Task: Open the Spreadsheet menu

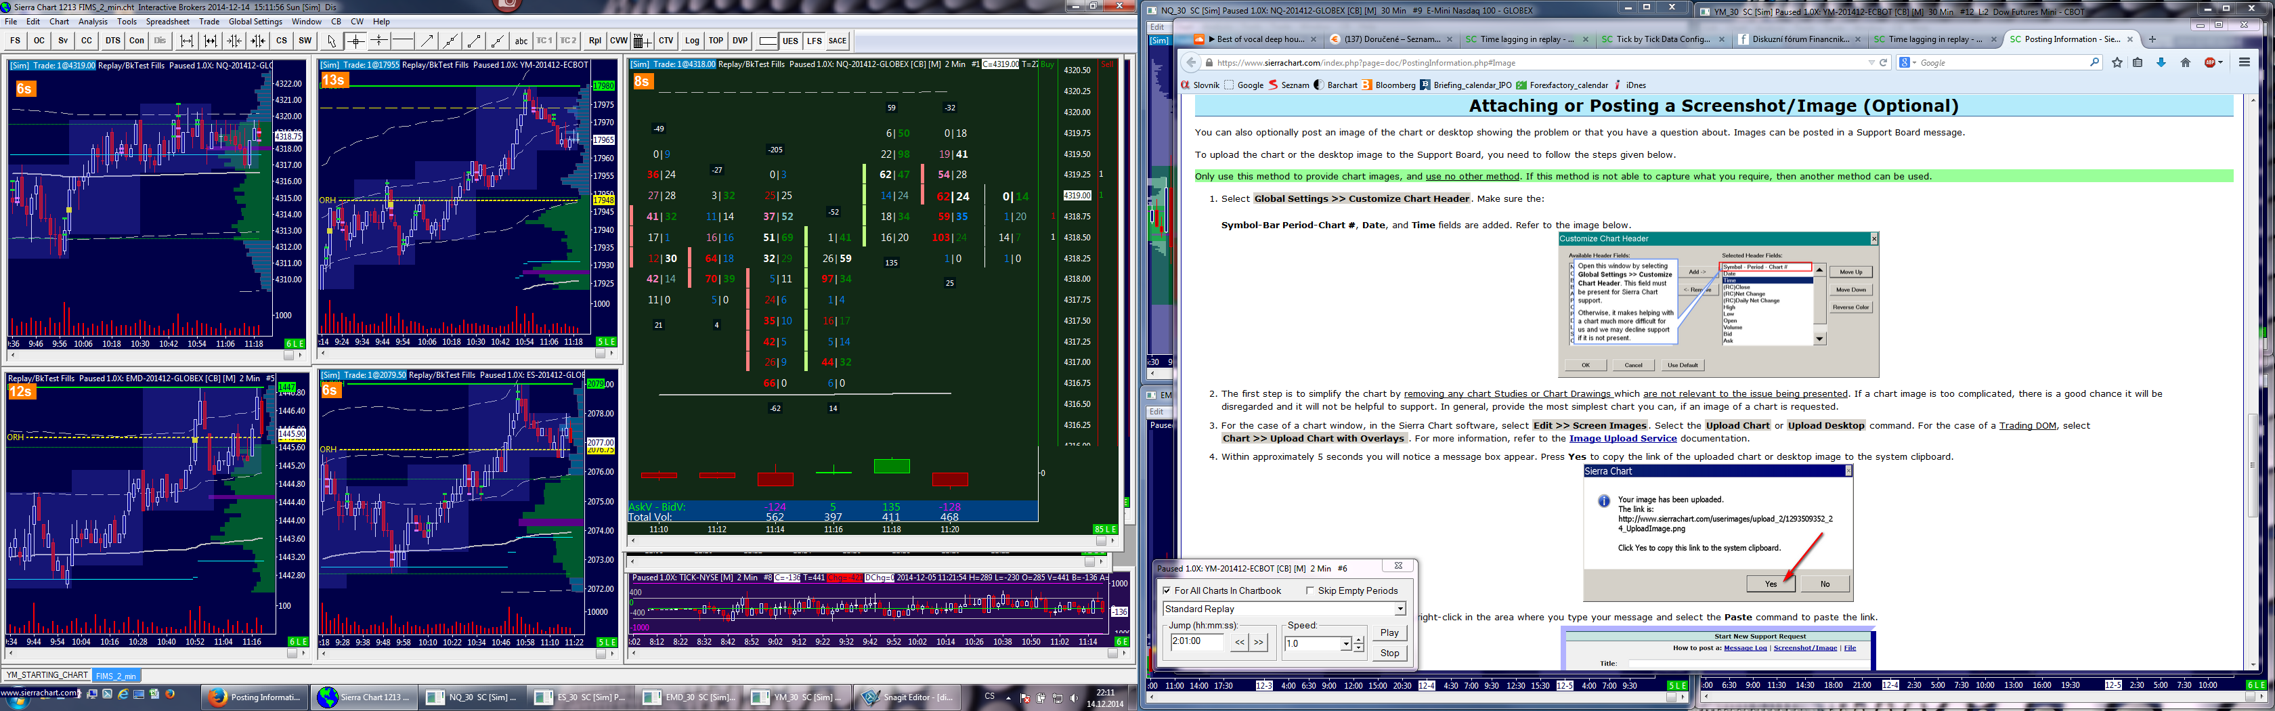Action: tap(168, 21)
